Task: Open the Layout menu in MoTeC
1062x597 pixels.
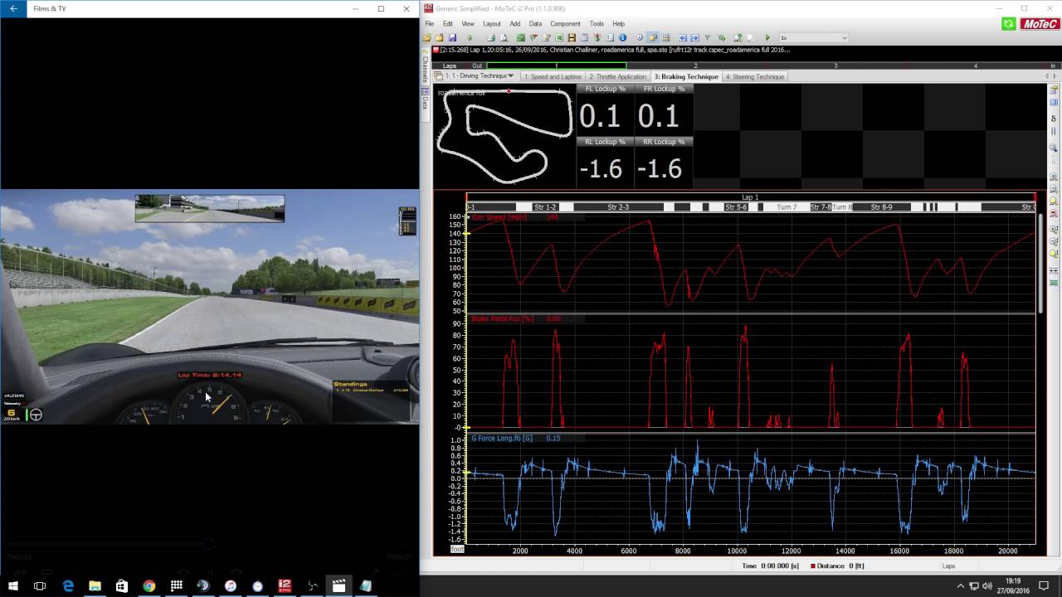Action: pos(492,24)
